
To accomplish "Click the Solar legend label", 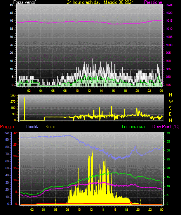I will pyautogui.click(x=50, y=127).
